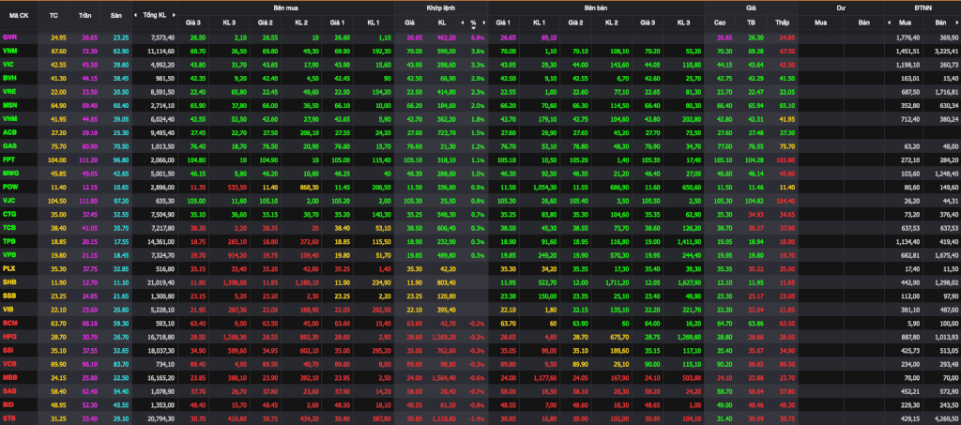Select VIB ticker symbol
This screenshot has height=425, width=961.
click(9, 308)
